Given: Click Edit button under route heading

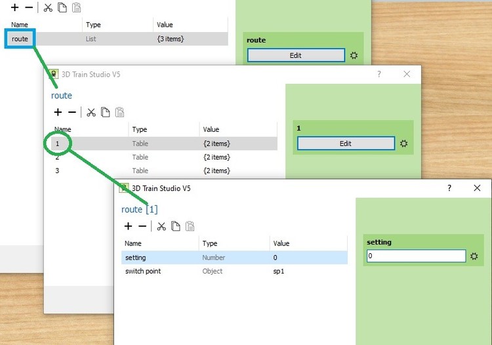Looking at the screenshot, I should (x=296, y=56).
